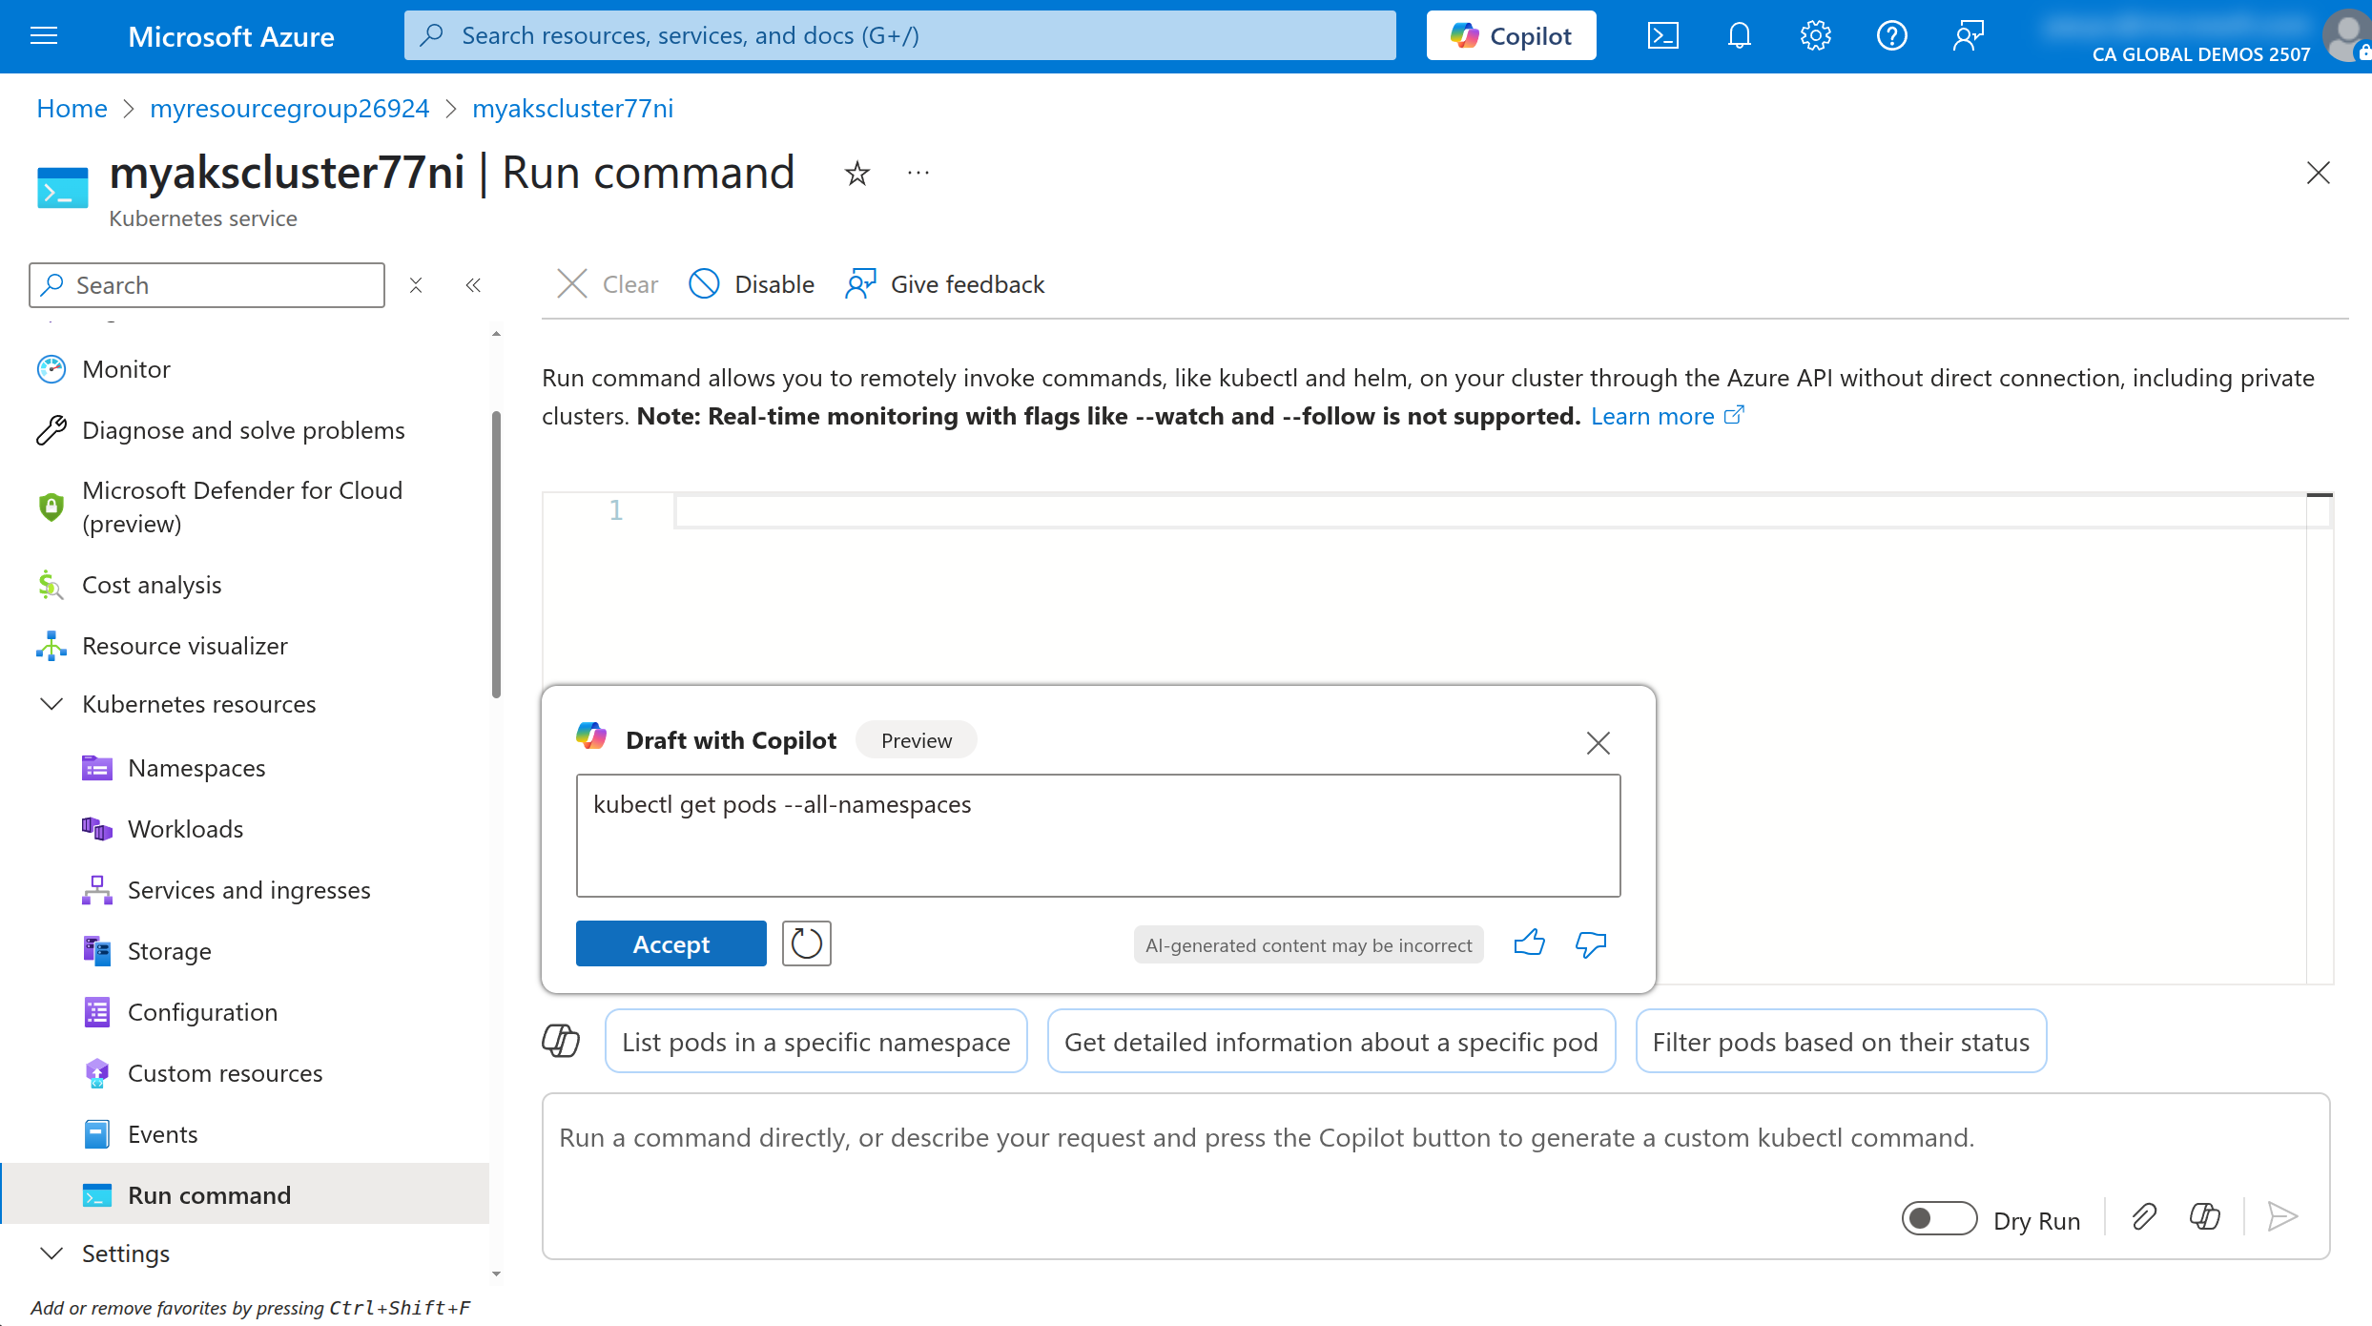The height and width of the screenshot is (1326, 2372).
Task: Collapse the sidebar menu with double chevron
Action: point(473,285)
